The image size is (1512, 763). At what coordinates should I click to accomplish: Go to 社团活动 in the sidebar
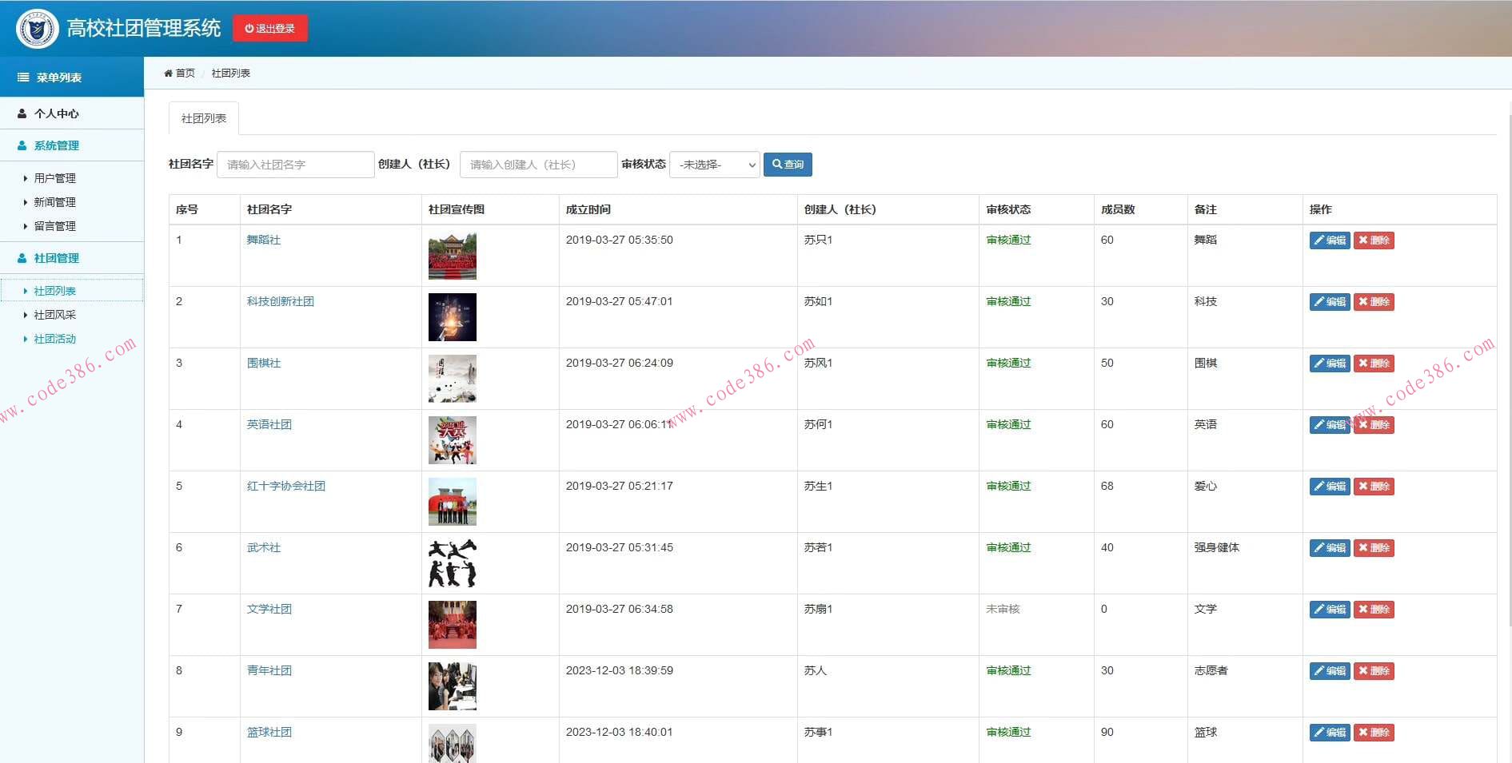tap(54, 339)
